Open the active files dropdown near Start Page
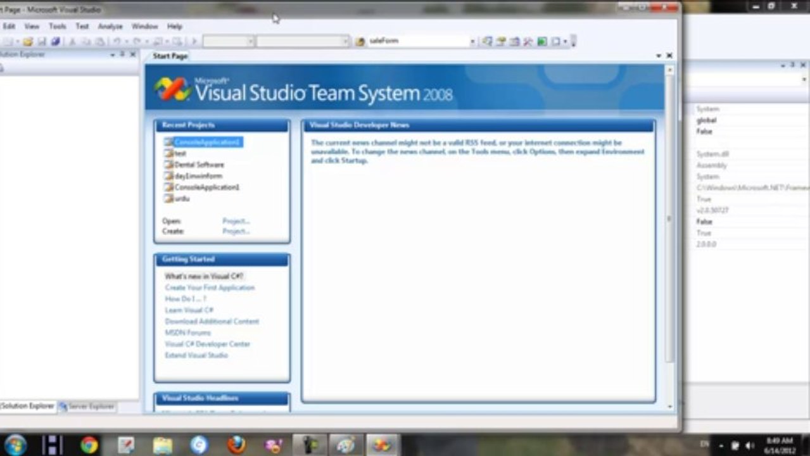The width and height of the screenshot is (810, 456). pyautogui.click(x=659, y=56)
